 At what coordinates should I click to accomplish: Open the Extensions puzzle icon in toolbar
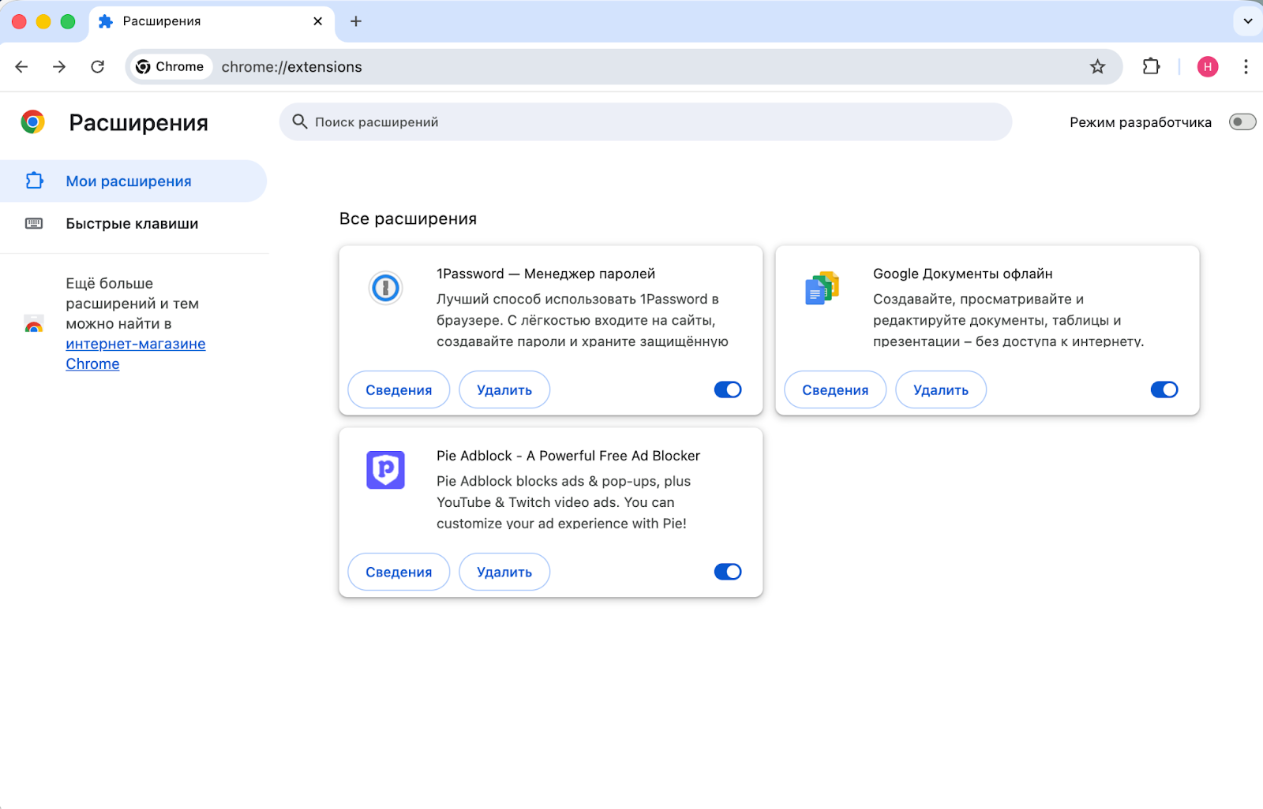point(1151,67)
